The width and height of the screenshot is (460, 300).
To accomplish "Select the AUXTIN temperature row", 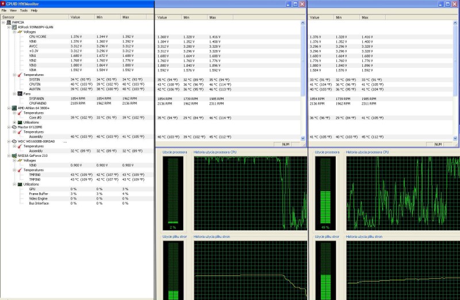I will click(77, 89).
